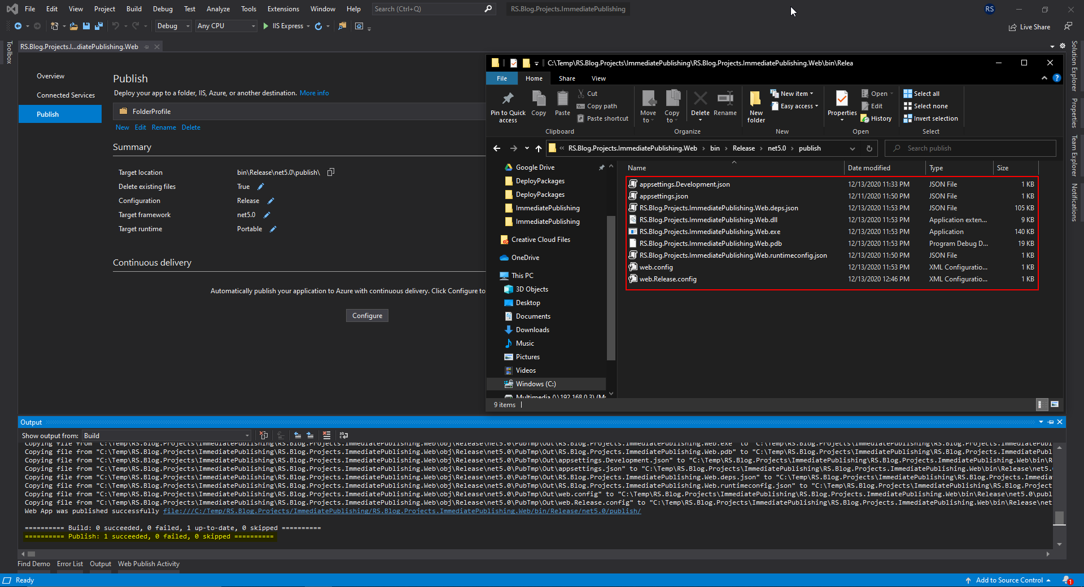Open the Extensions menu

[283, 9]
